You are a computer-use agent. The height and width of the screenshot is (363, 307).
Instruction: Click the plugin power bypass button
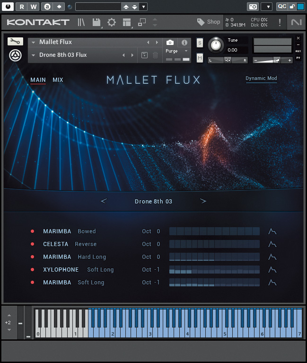click(8, 7)
